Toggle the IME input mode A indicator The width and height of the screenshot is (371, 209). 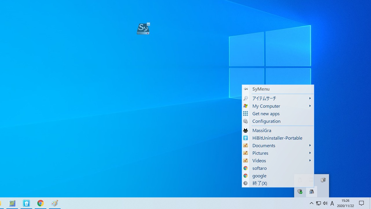pyautogui.click(x=332, y=203)
